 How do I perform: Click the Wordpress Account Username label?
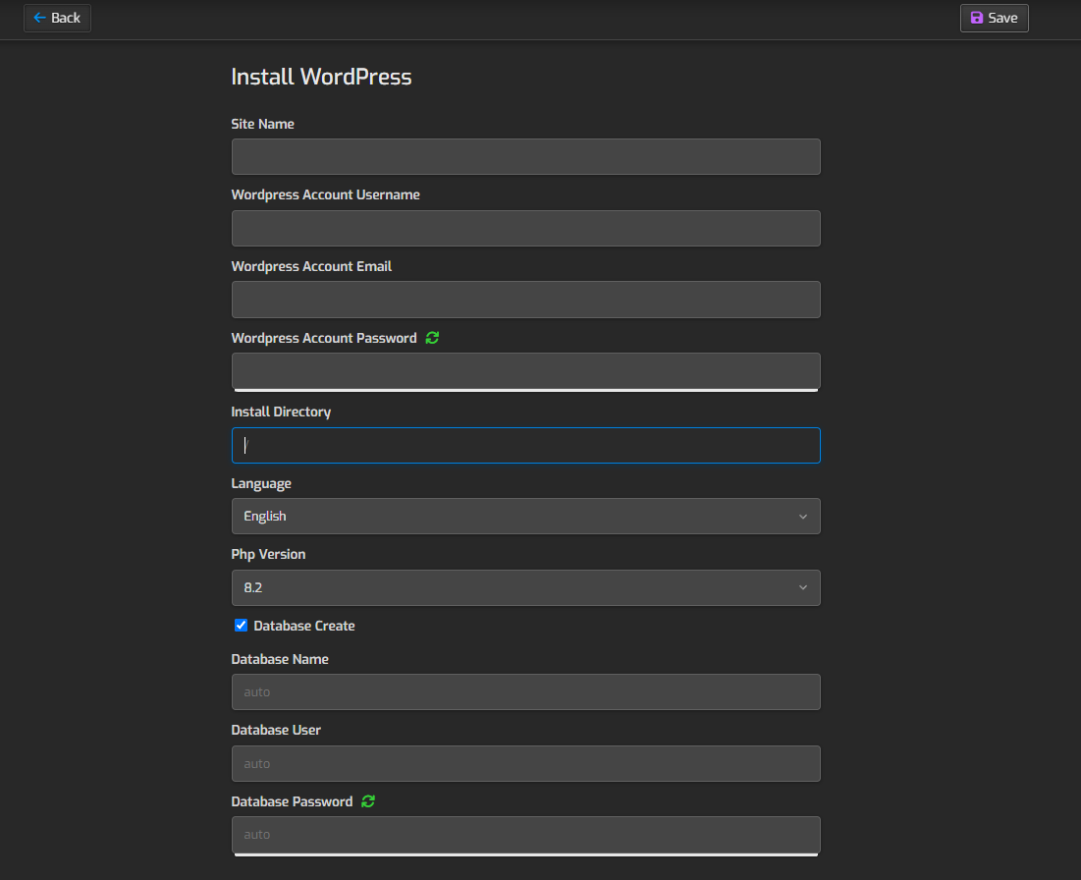325,194
